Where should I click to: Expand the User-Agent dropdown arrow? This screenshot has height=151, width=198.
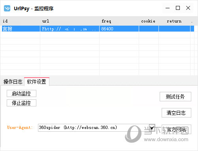pos(152,128)
